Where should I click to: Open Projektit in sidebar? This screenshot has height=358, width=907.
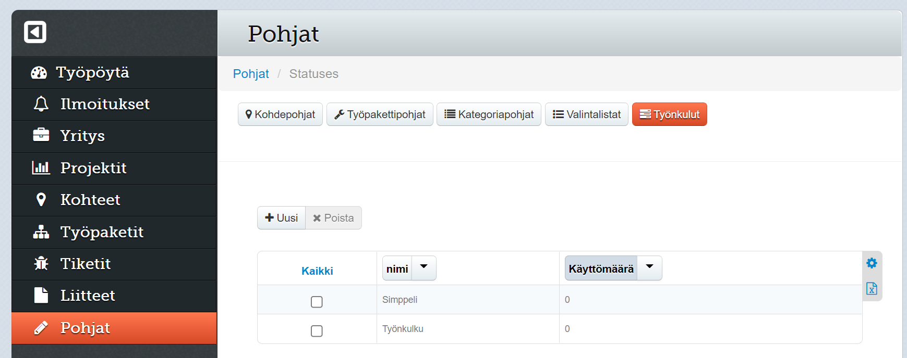click(114, 169)
